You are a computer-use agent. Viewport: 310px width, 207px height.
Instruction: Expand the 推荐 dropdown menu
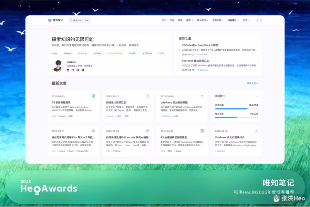click(189, 20)
